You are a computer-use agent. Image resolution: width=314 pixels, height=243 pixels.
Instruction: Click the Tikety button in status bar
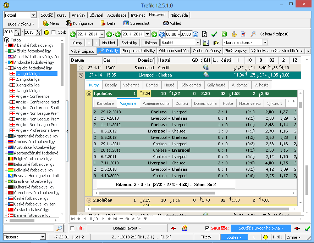(x=206, y=237)
